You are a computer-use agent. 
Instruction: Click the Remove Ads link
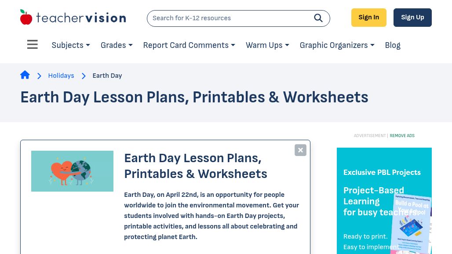pos(402,136)
